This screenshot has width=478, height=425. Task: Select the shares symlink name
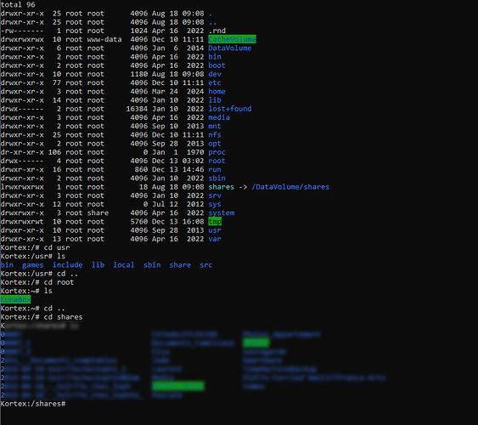pyautogui.click(x=222, y=187)
